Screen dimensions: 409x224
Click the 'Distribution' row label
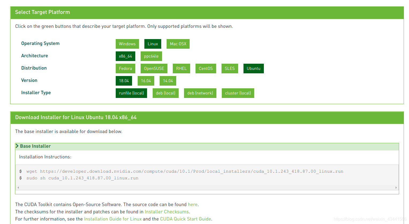34,68
